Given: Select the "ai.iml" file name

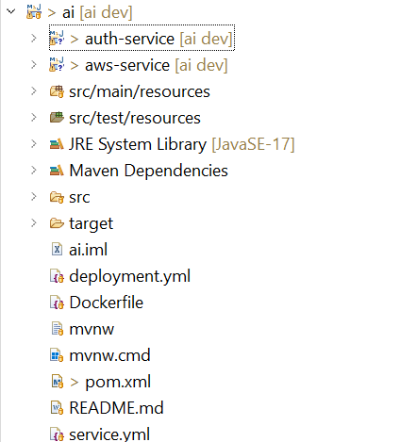Looking at the screenshot, I should coord(88,250).
